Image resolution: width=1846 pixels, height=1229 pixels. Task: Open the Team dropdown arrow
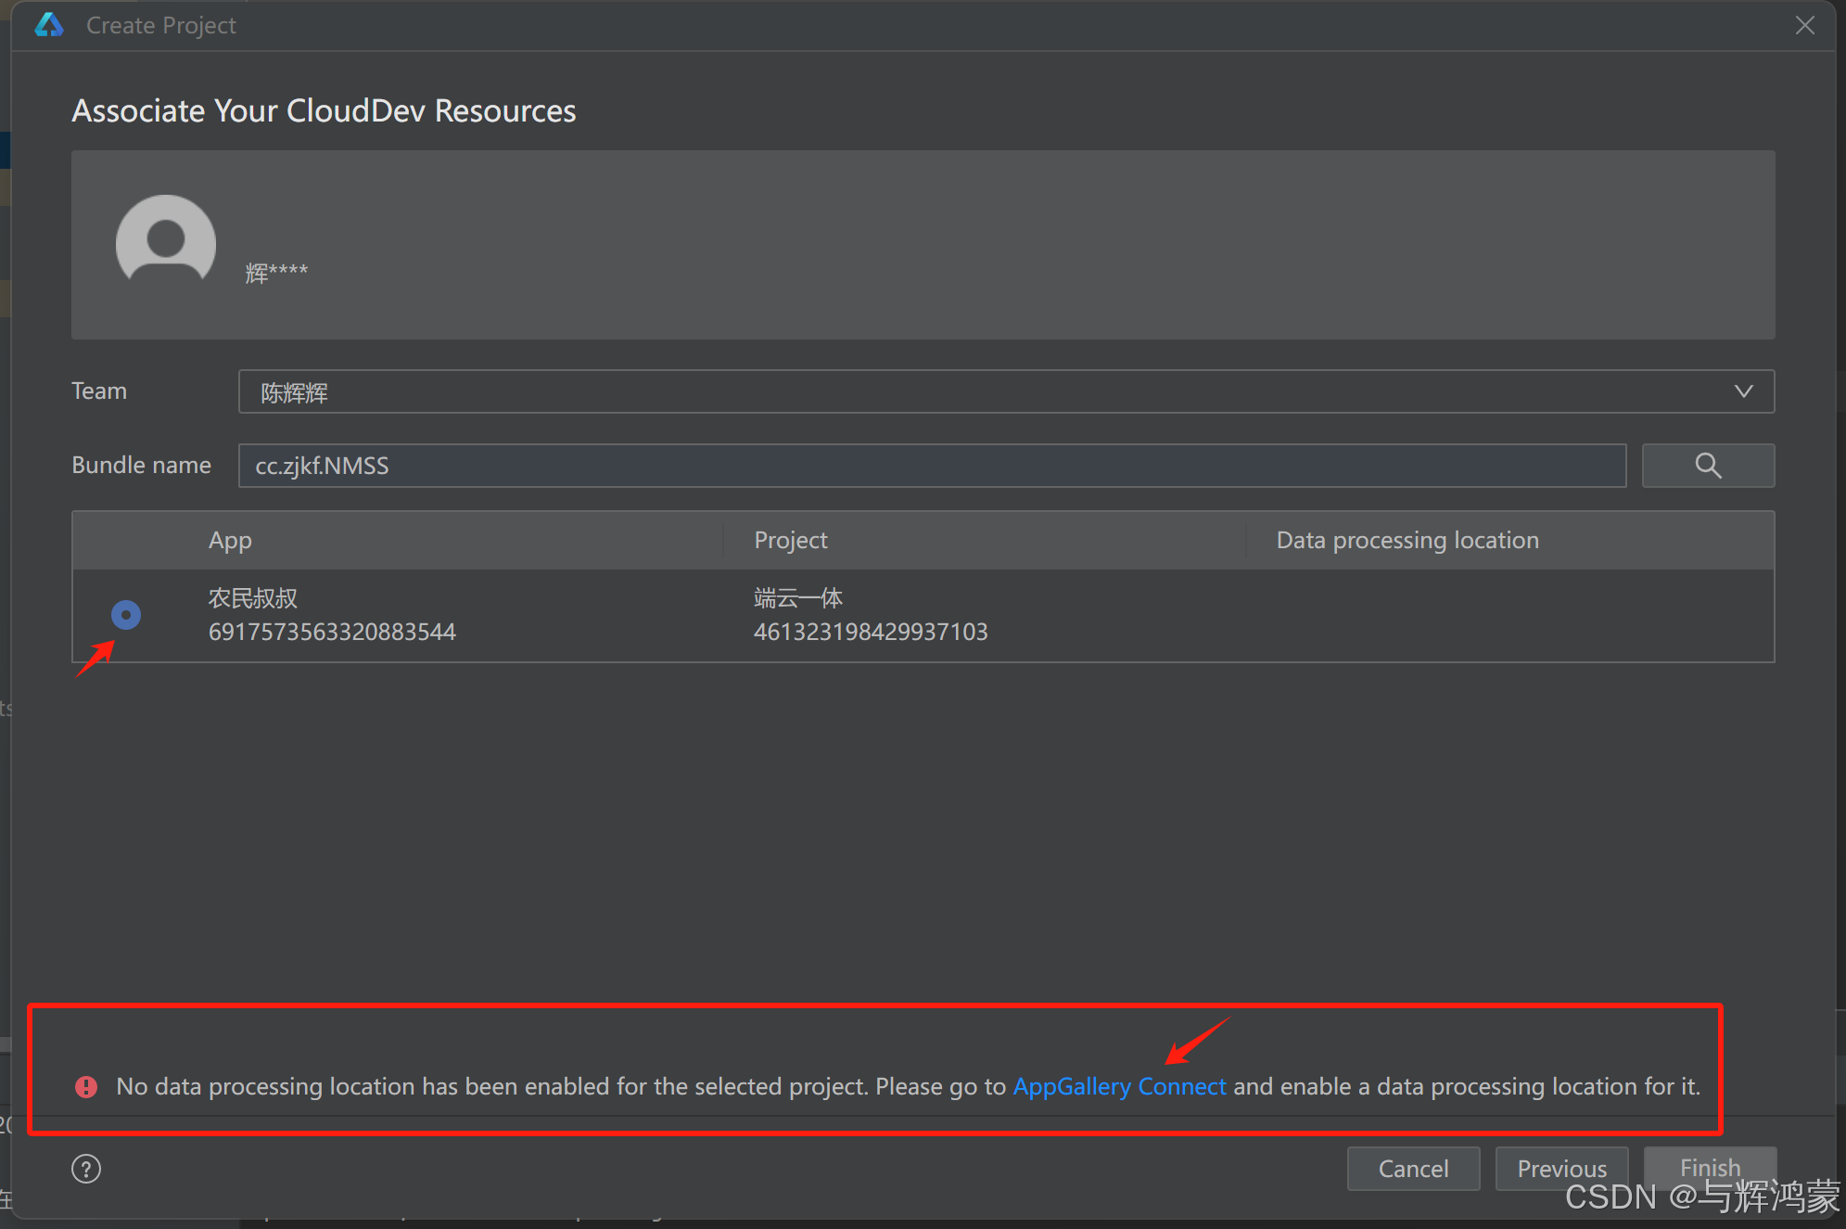pyautogui.click(x=1743, y=391)
